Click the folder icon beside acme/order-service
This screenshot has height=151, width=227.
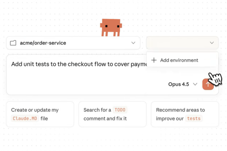(x=13, y=43)
